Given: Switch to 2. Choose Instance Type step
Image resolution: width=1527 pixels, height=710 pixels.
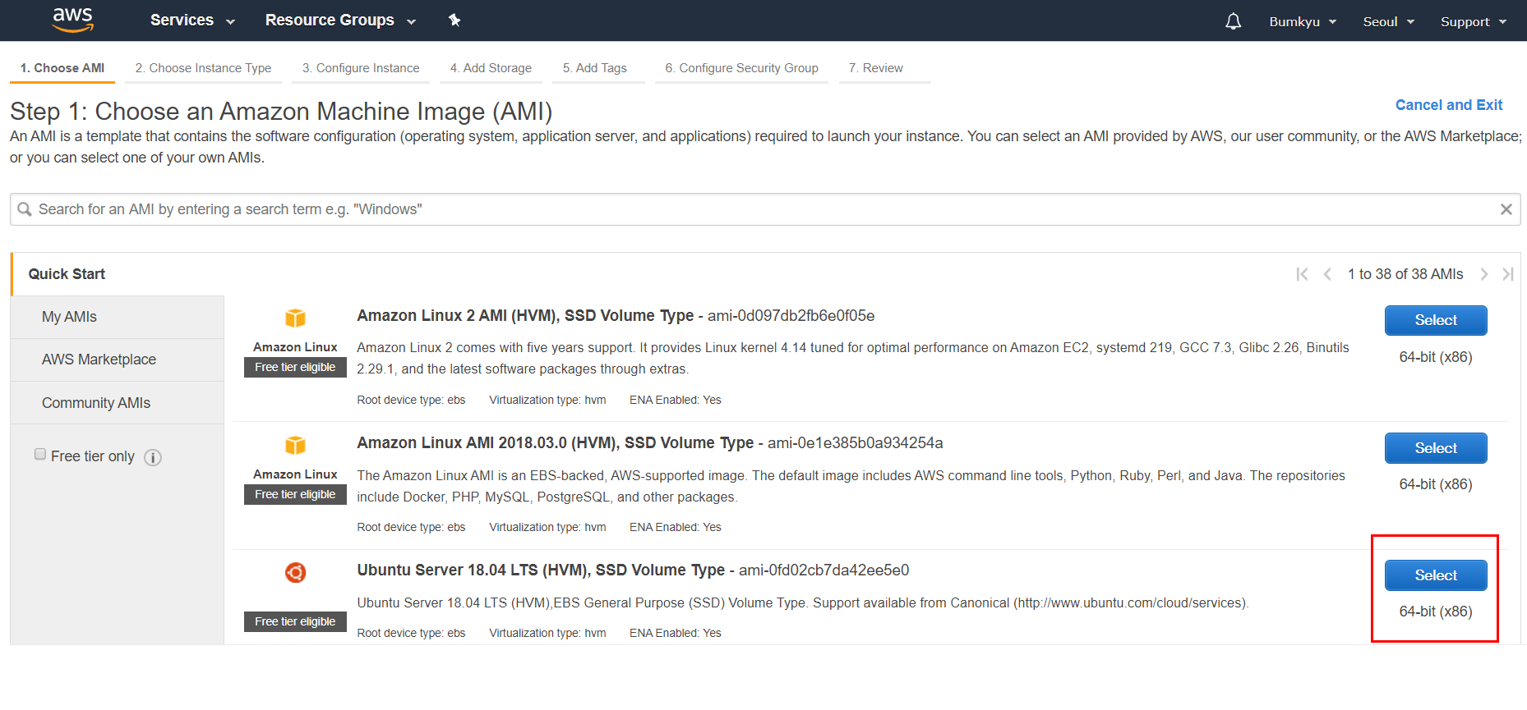Looking at the screenshot, I should pyautogui.click(x=203, y=68).
